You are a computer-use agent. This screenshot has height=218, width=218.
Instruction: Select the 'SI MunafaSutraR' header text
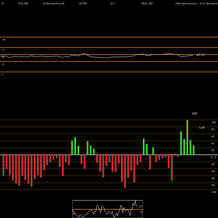tap(54, 3)
